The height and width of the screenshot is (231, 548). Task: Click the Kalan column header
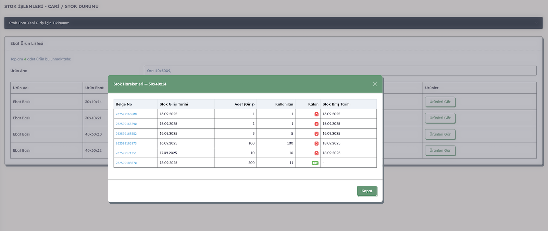(313, 104)
